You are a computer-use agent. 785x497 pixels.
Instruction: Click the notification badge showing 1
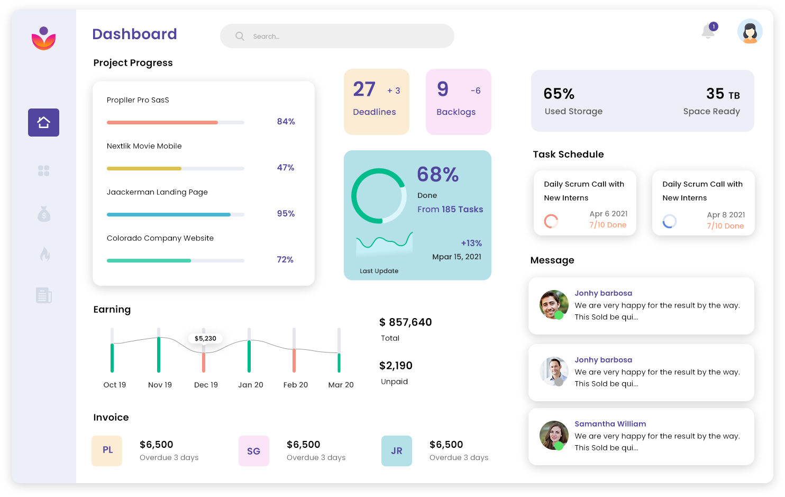714,25
